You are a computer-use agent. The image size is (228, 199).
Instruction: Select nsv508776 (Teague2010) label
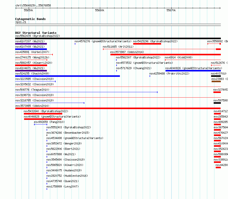32,90
